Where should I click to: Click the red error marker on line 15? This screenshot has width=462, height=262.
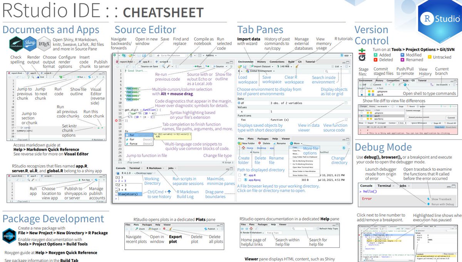tap(116, 121)
